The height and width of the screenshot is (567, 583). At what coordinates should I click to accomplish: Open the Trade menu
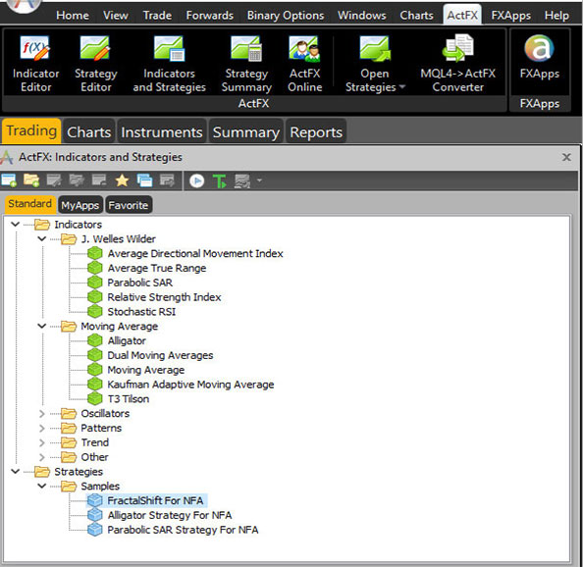(157, 16)
